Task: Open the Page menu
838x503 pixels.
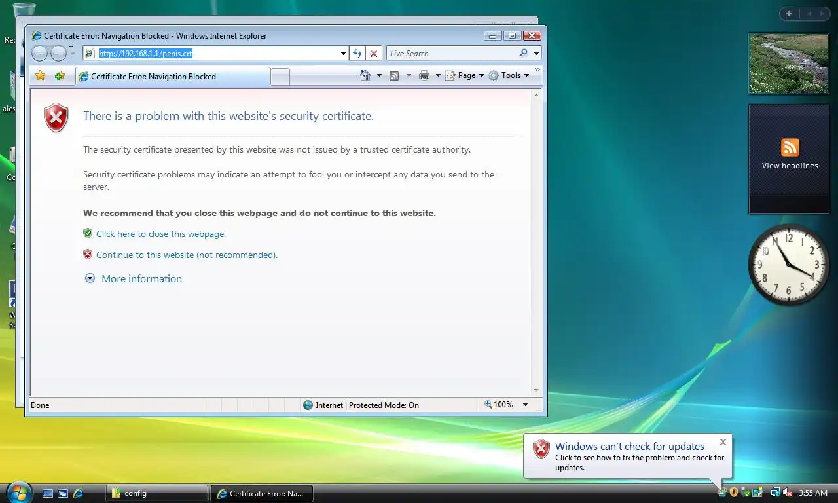Action: click(x=465, y=75)
